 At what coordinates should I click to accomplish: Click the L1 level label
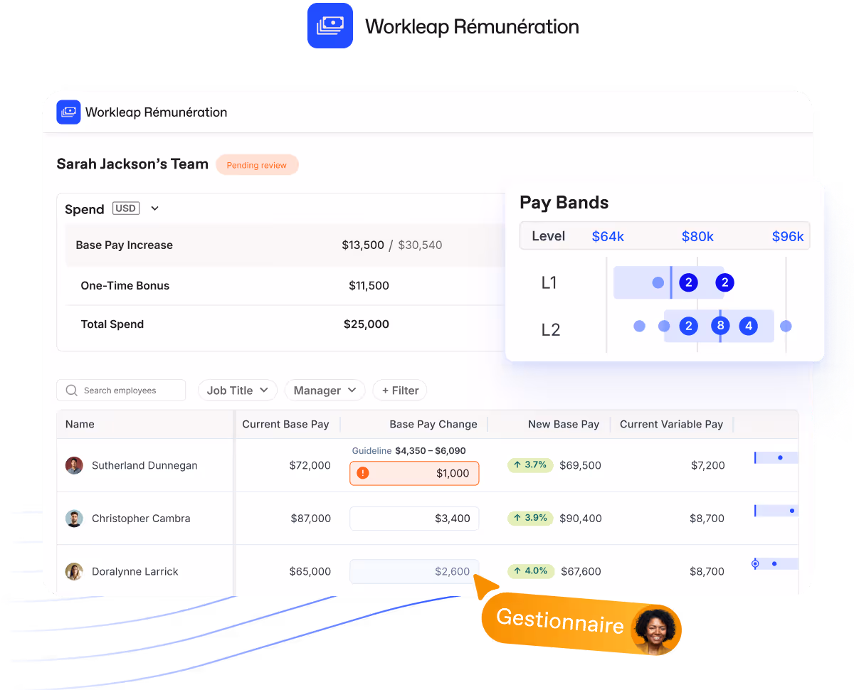pyautogui.click(x=549, y=282)
